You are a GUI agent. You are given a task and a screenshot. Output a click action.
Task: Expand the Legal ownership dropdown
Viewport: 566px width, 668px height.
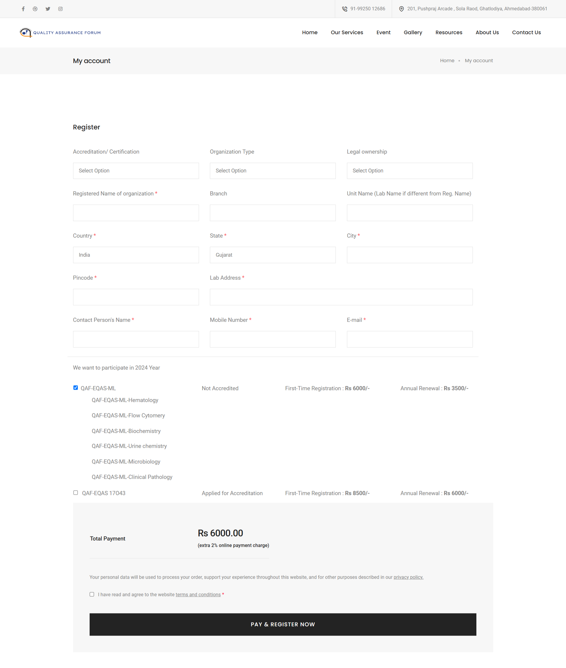(x=409, y=171)
